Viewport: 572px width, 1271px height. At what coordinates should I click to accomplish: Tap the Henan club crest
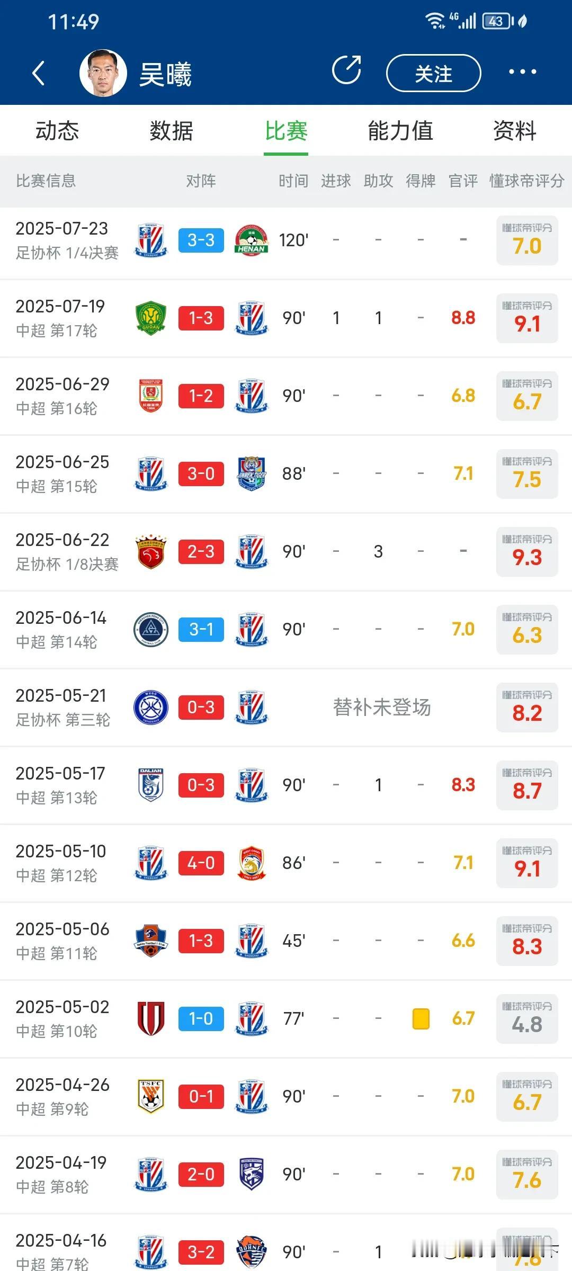251,240
